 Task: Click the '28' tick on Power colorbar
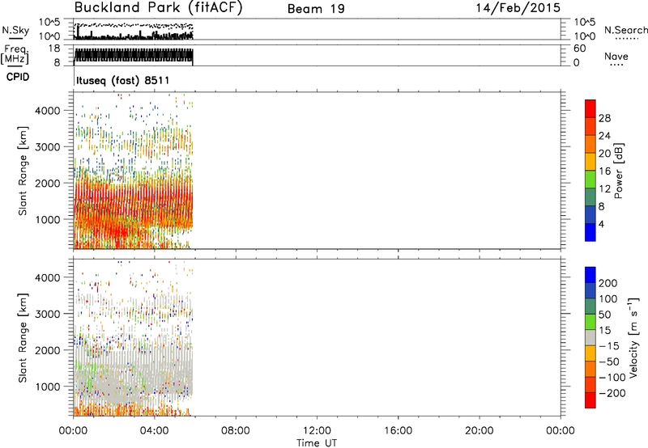click(604, 118)
